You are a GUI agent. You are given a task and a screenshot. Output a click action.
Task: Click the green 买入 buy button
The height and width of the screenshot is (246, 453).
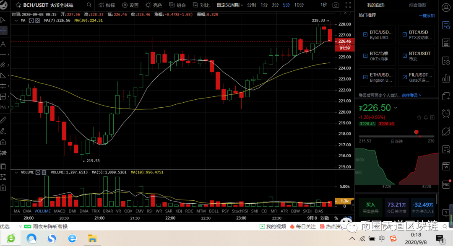tap(371, 205)
